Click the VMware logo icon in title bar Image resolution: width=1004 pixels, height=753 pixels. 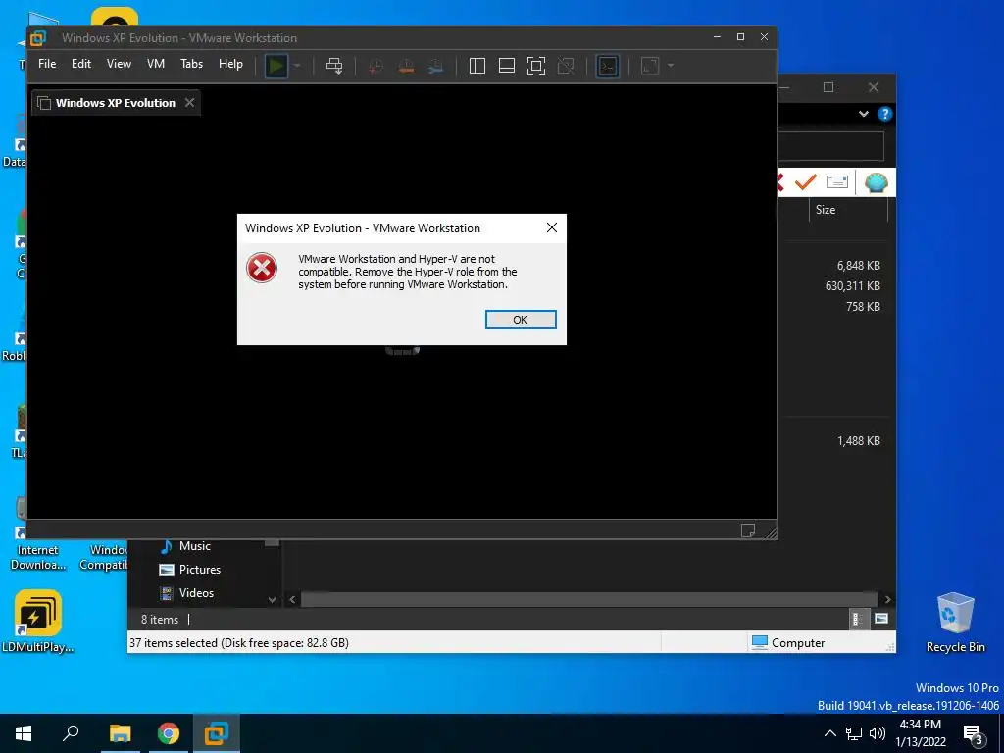click(38, 38)
